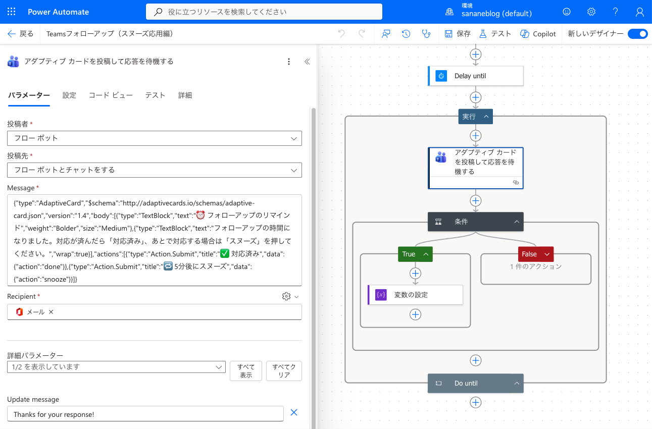Click the すべて表示 button

click(x=246, y=371)
